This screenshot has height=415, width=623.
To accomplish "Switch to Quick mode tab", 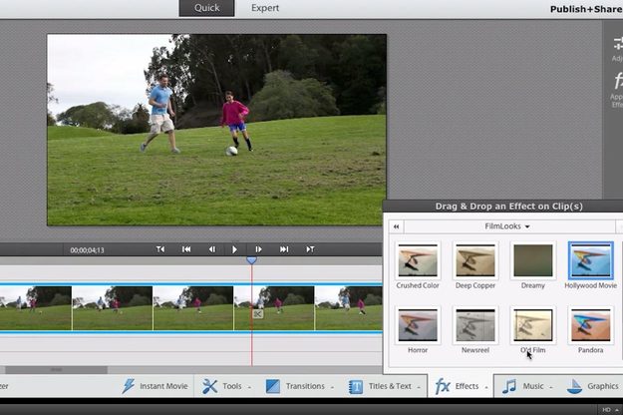I will [x=206, y=8].
